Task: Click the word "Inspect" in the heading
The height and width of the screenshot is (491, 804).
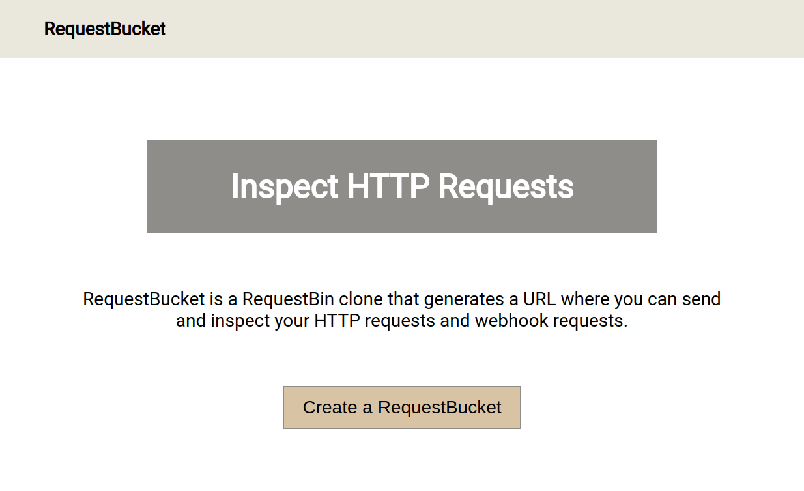Action: pos(285,186)
